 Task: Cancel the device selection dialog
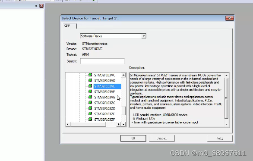[x=161, y=138]
